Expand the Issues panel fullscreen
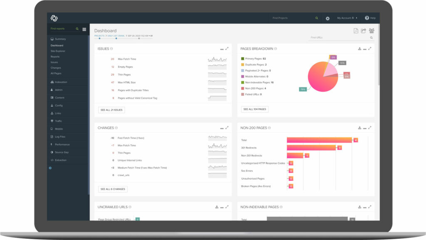 pyautogui.click(x=227, y=49)
